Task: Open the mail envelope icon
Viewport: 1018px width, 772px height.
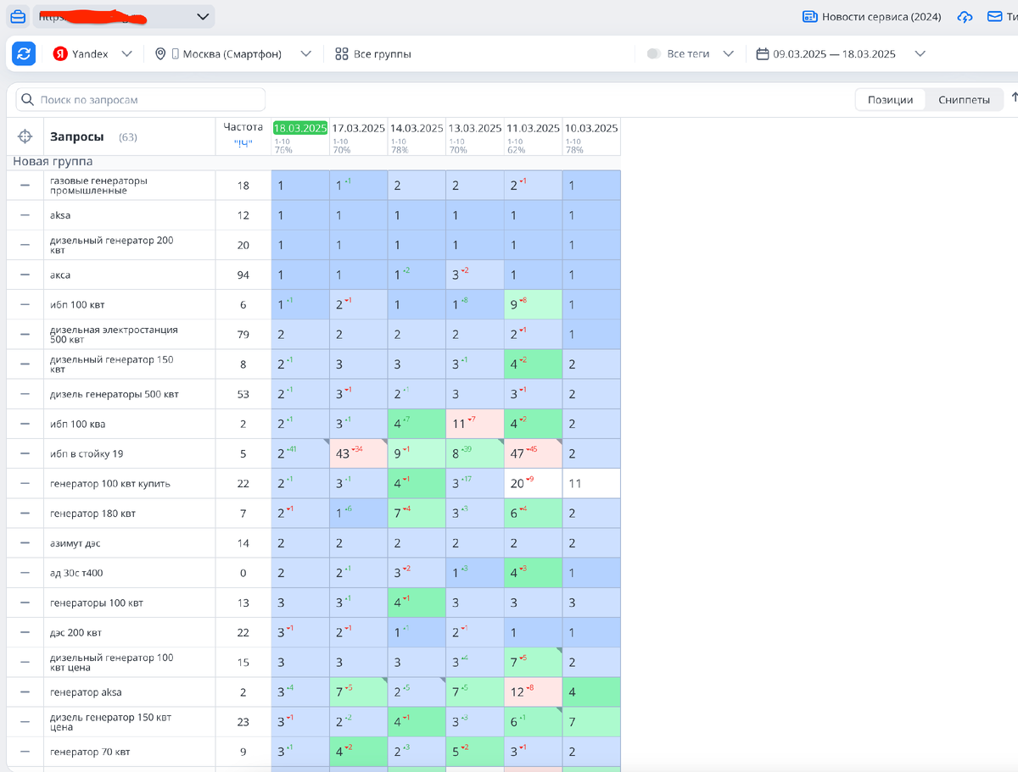Action: point(995,17)
